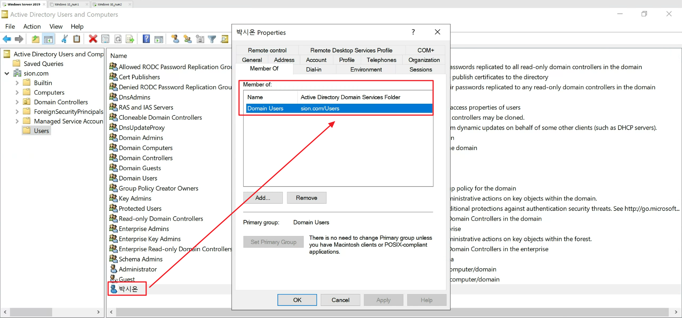Click the Cancel button in Properties dialog
Image resolution: width=682 pixels, height=318 pixels.
tap(341, 300)
